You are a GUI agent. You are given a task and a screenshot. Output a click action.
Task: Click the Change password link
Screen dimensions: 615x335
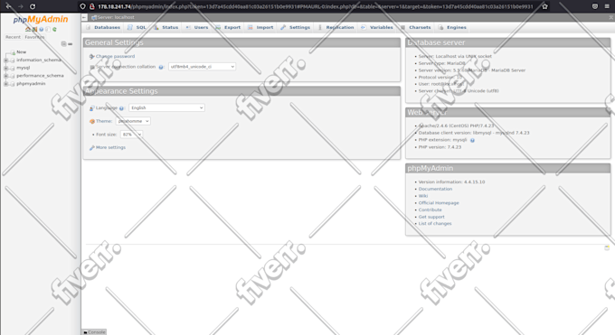coord(116,56)
